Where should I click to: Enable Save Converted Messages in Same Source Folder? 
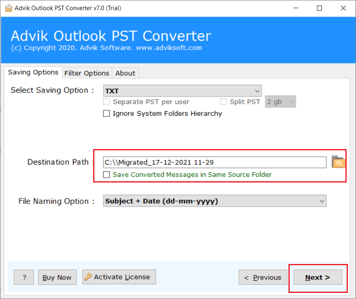107,174
